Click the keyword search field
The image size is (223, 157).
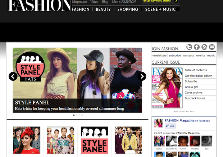158,1
